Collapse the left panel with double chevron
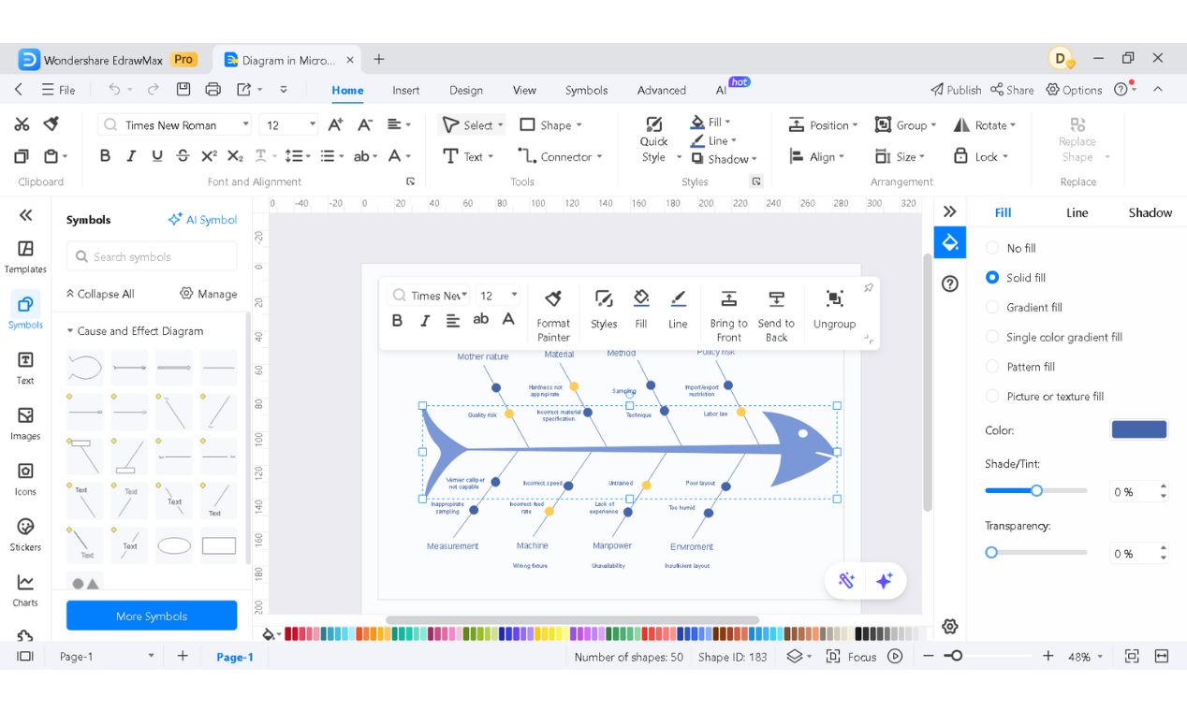Screen dimensions: 1187x711 click(x=25, y=214)
